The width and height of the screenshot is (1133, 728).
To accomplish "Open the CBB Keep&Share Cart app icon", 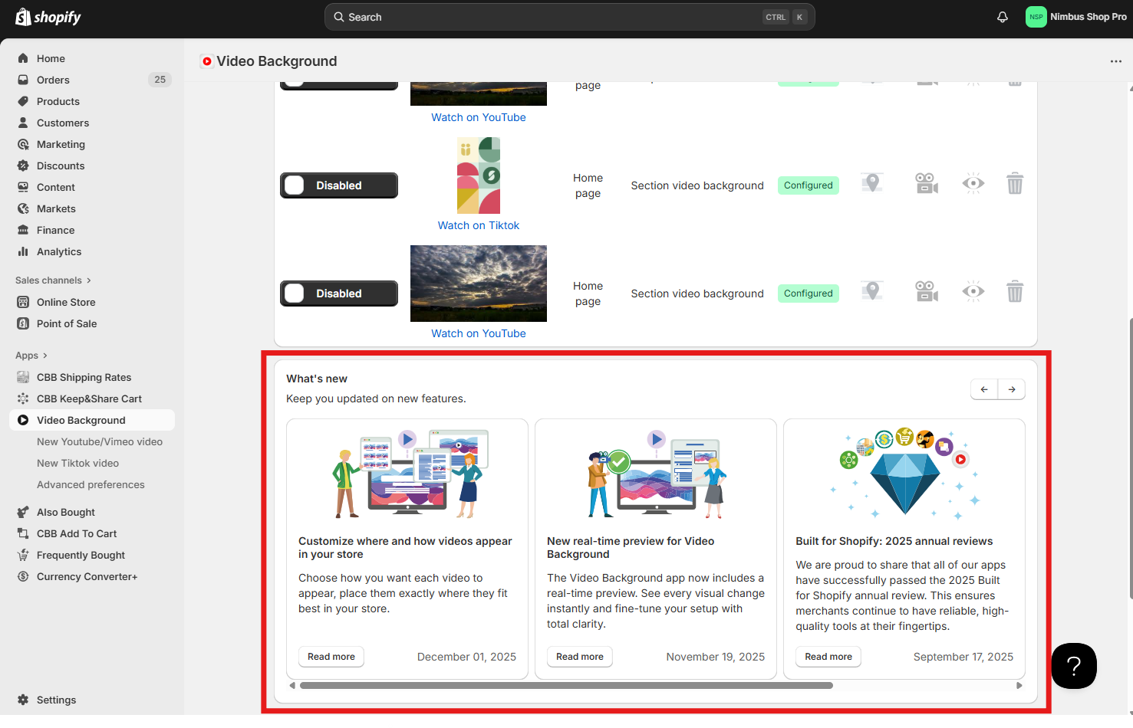I will 23,398.
